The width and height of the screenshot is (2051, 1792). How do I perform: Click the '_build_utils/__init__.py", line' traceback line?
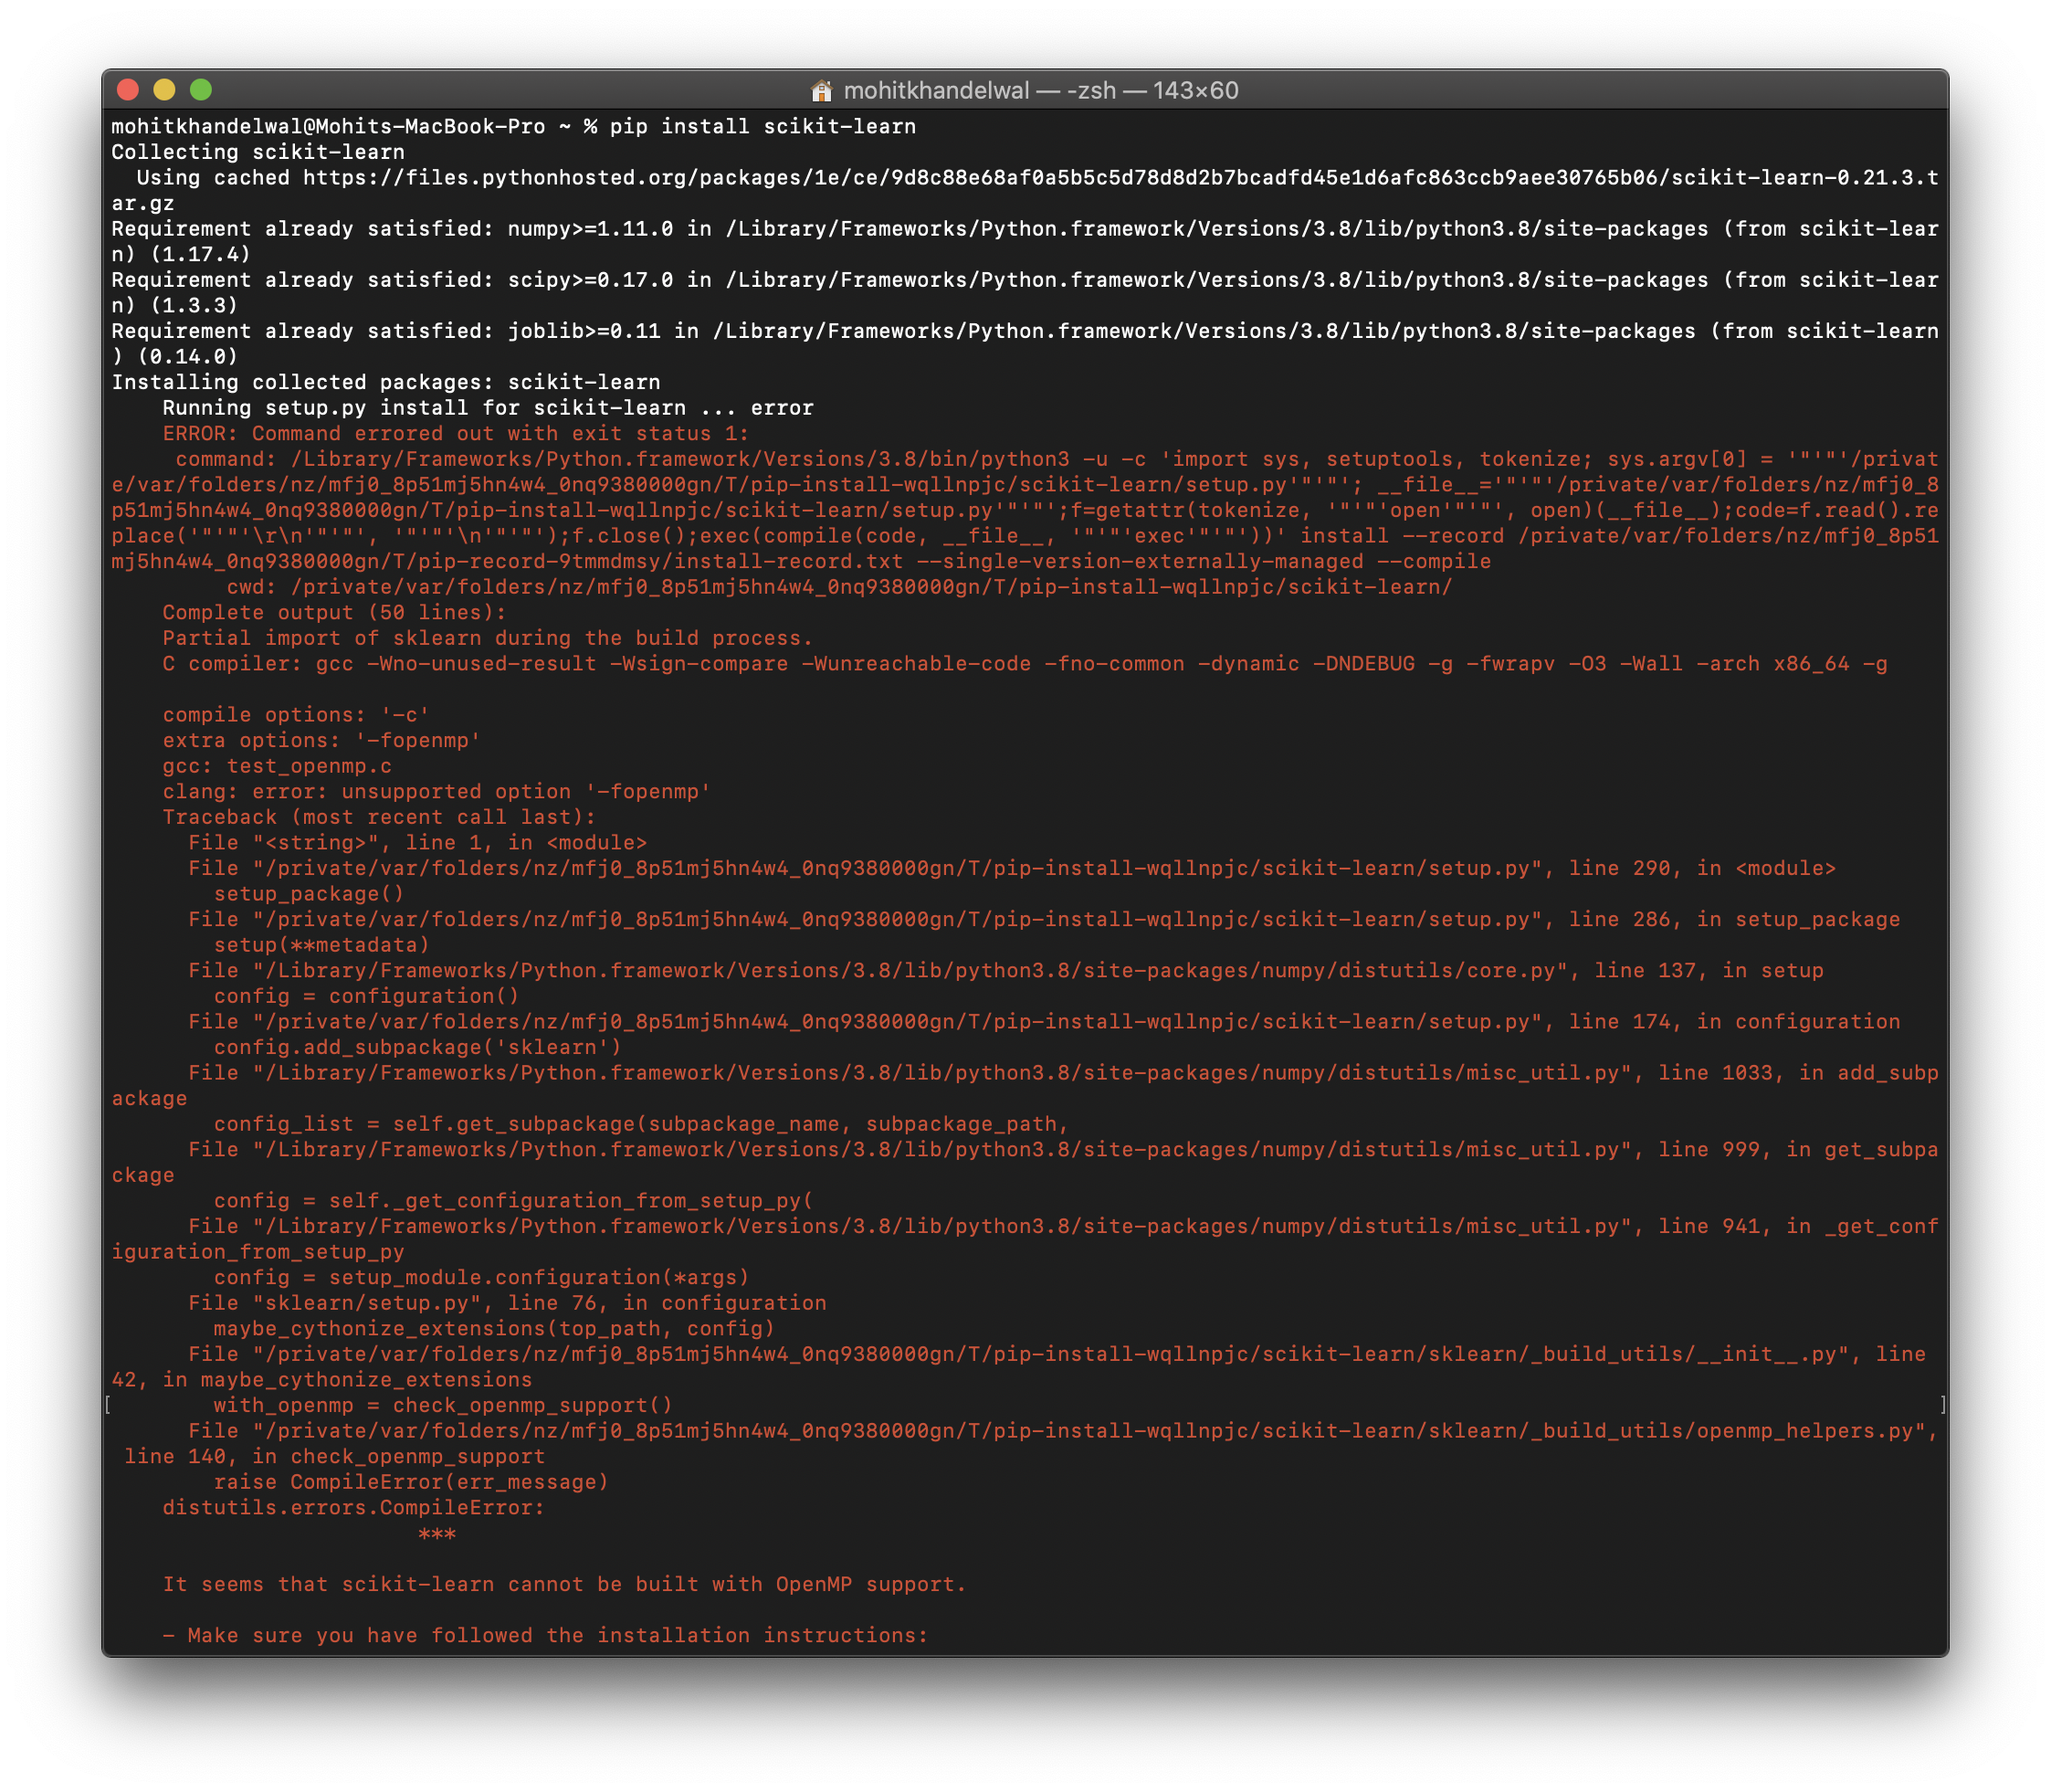1019,1367
